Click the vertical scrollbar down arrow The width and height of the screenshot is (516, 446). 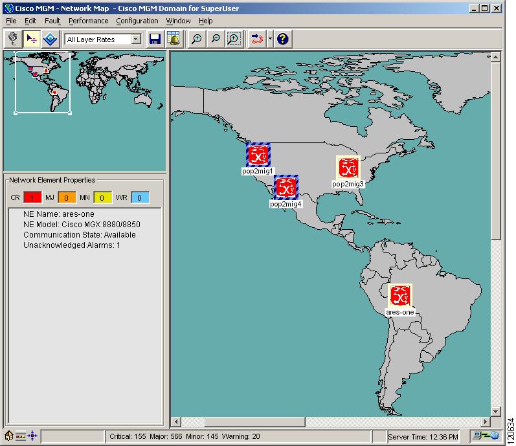pos(495,411)
